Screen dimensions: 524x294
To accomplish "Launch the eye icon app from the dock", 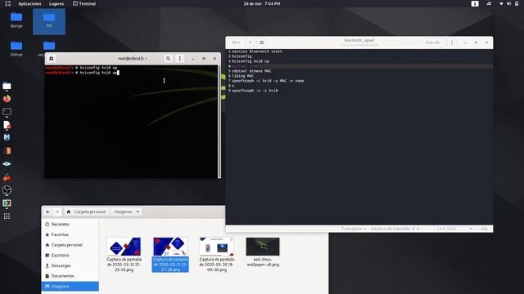I will point(7,163).
